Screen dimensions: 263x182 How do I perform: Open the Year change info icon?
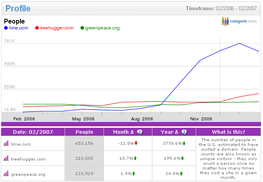pyautogui.click(x=184, y=132)
